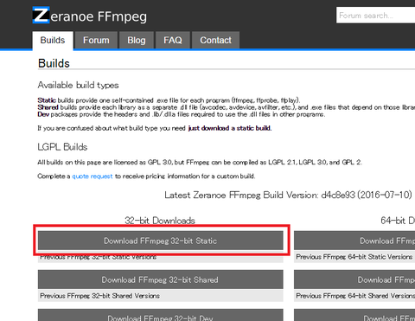The height and width of the screenshot is (321, 415).
Task: Download FFmpeg 32-bit Dev package
Action: tap(161, 315)
